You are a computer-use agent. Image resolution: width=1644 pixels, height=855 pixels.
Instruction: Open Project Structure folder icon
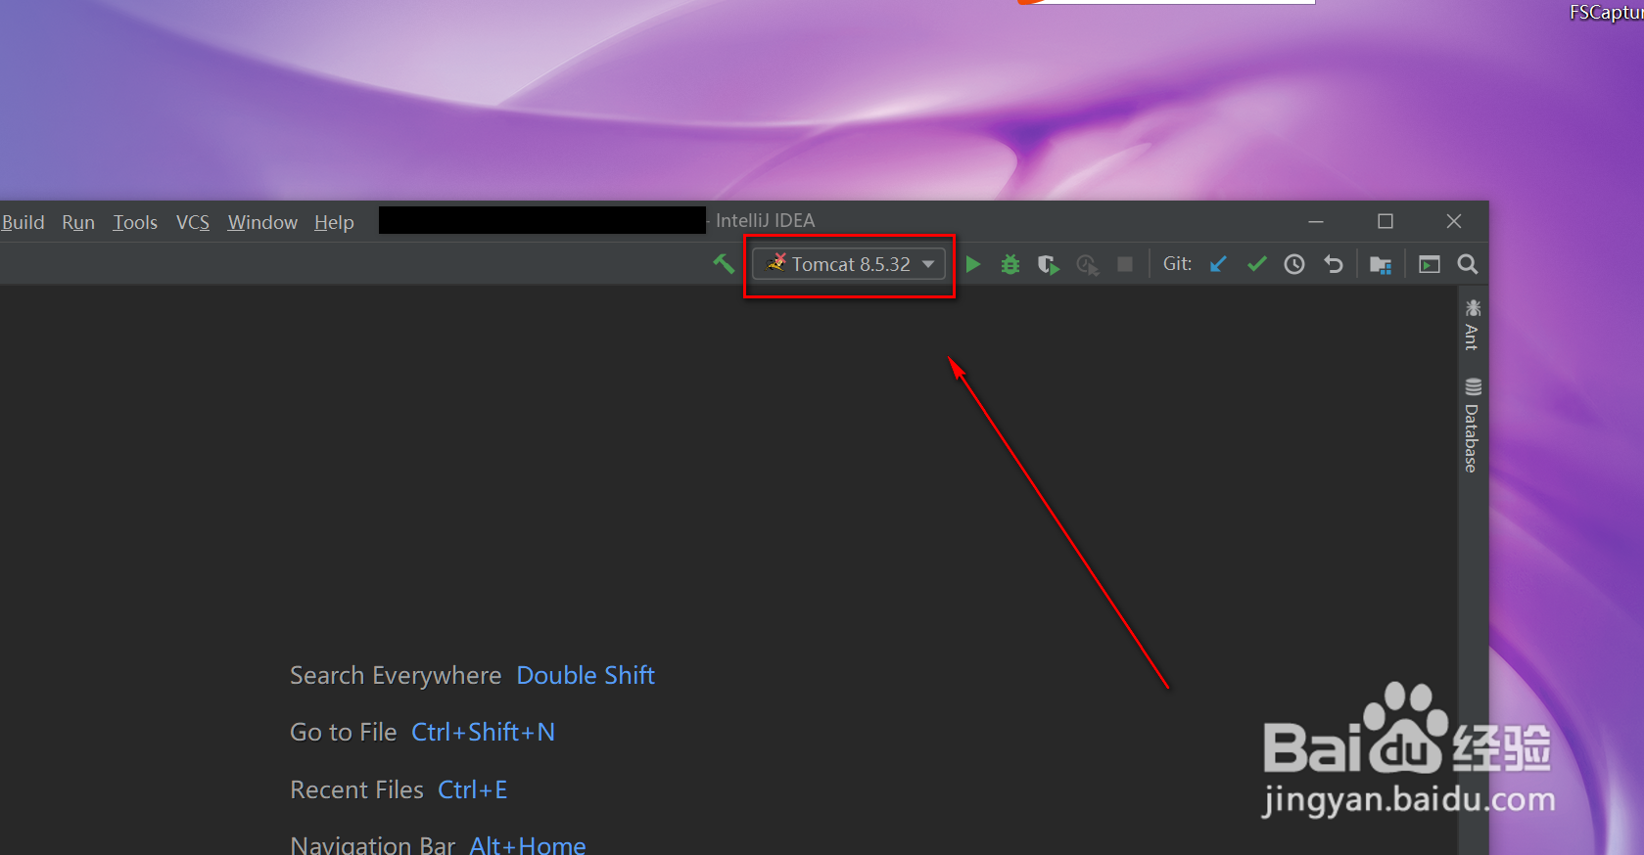click(x=1381, y=264)
